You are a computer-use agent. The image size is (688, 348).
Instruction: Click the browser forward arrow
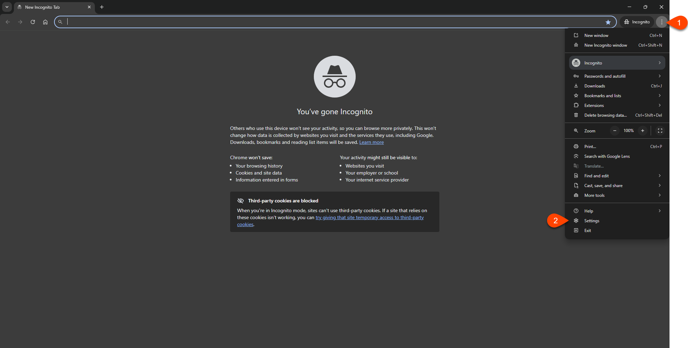point(20,22)
